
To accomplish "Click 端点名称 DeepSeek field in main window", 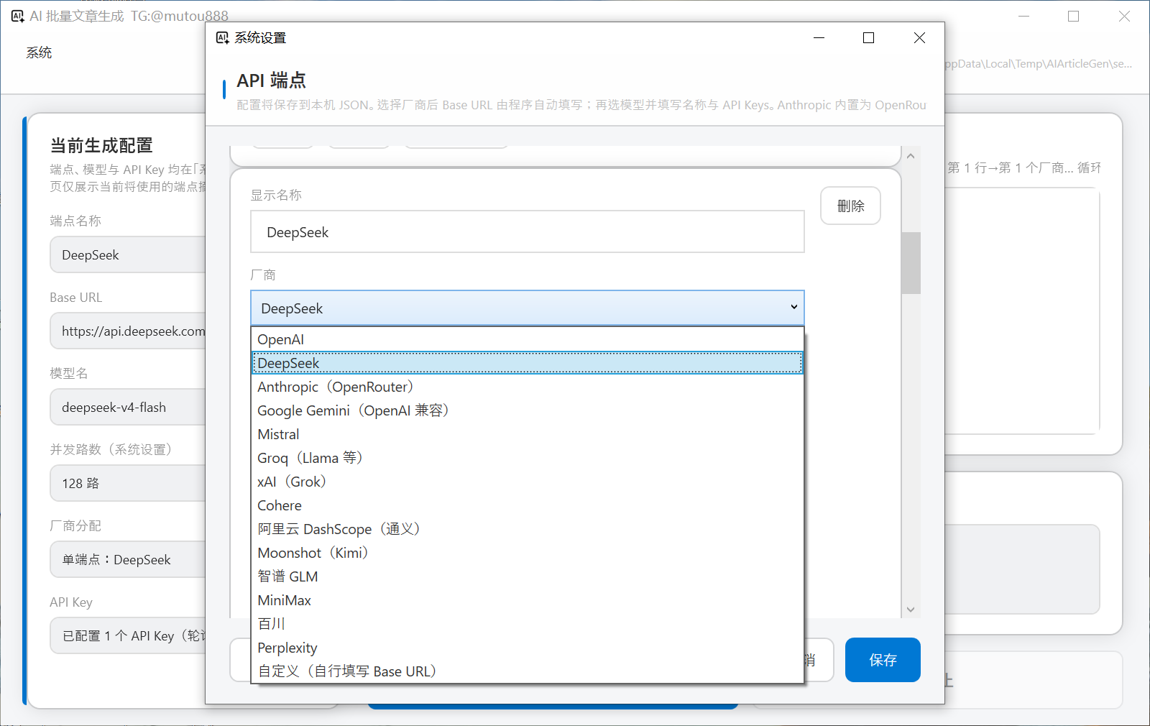I will pyautogui.click(x=128, y=254).
